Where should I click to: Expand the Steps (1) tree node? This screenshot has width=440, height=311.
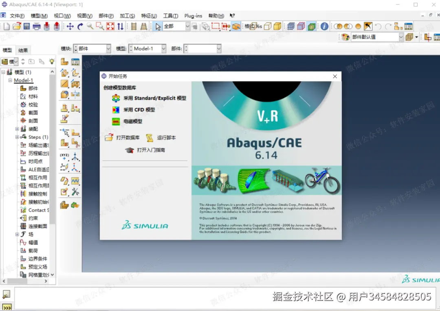pos(17,137)
